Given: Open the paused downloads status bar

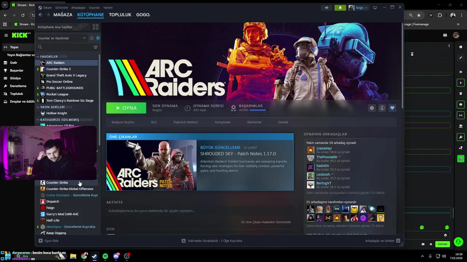Looking at the screenshot, I should [212, 241].
